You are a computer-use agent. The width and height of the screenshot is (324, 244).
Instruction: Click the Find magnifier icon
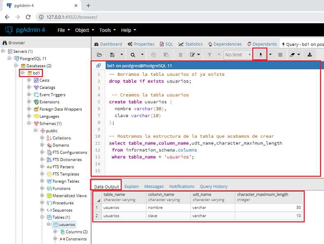133,55
